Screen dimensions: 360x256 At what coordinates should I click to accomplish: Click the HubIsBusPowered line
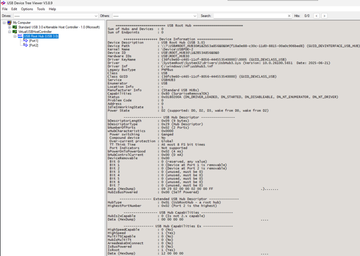click(x=153, y=192)
